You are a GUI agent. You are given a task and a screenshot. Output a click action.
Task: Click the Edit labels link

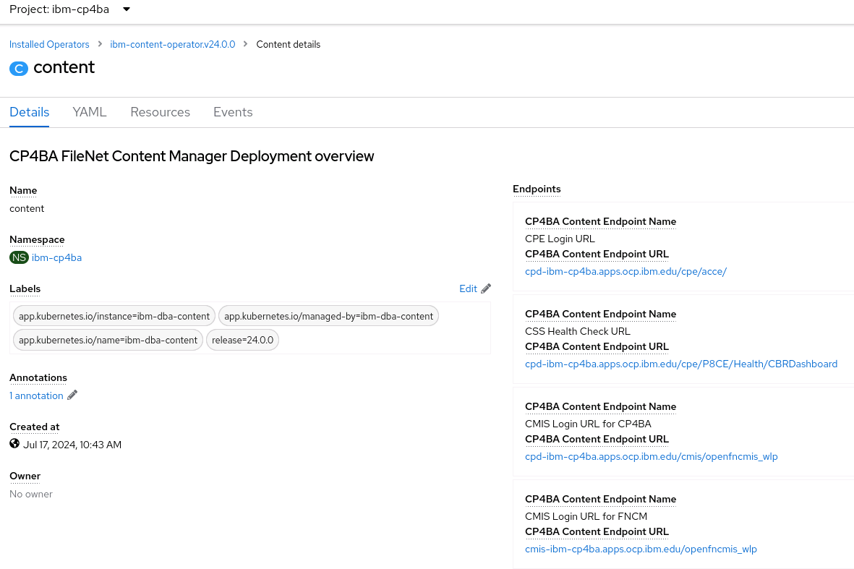coord(468,288)
